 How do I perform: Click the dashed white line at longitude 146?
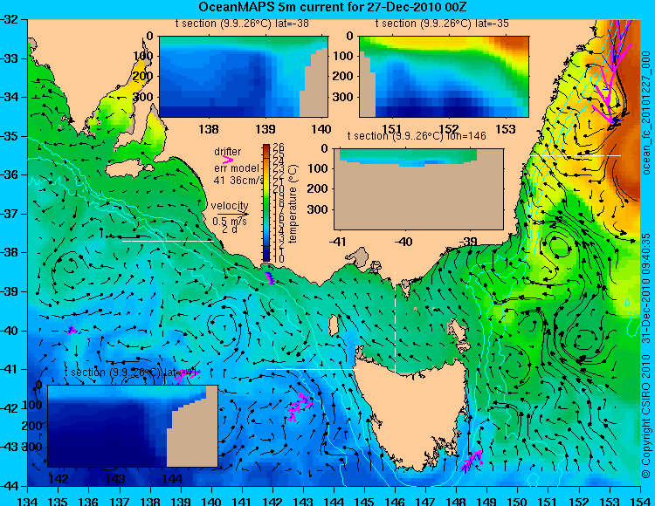tap(395, 322)
